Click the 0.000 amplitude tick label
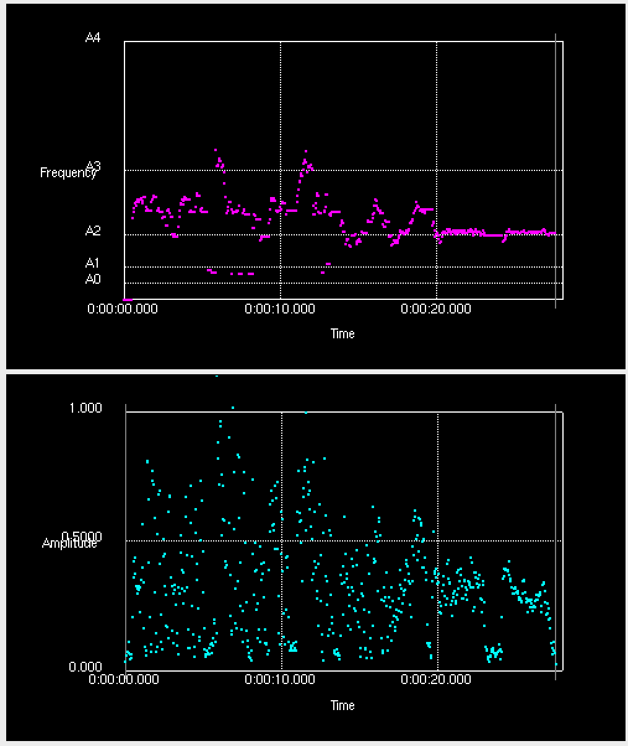The image size is (628, 746). tap(85, 667)
